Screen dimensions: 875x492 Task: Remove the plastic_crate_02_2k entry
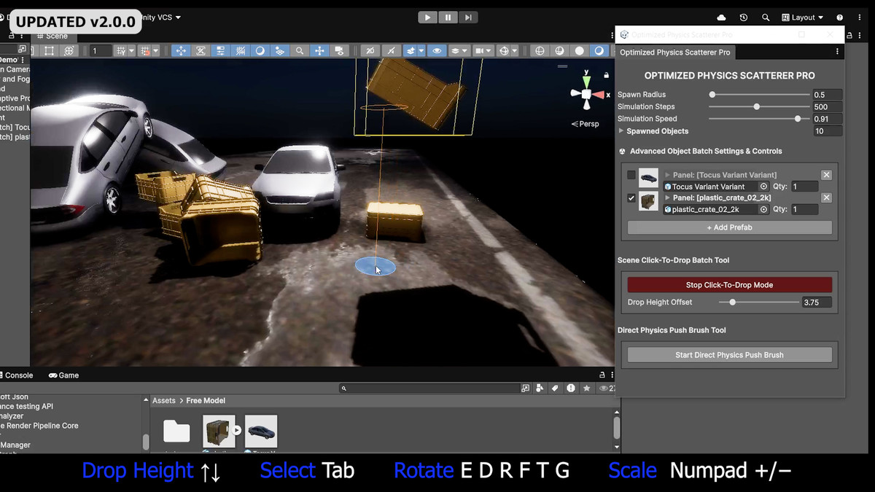pyautogui.click(x=826, y=198)
